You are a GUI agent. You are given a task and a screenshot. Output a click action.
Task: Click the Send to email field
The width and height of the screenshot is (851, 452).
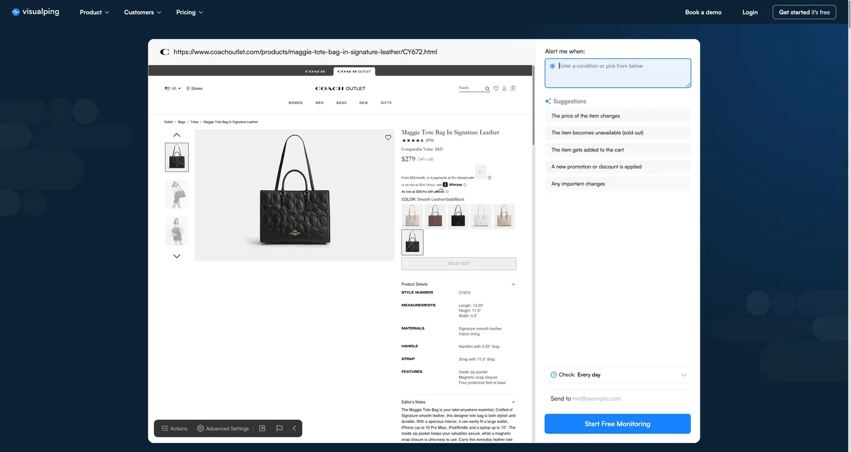coord(618,398)
